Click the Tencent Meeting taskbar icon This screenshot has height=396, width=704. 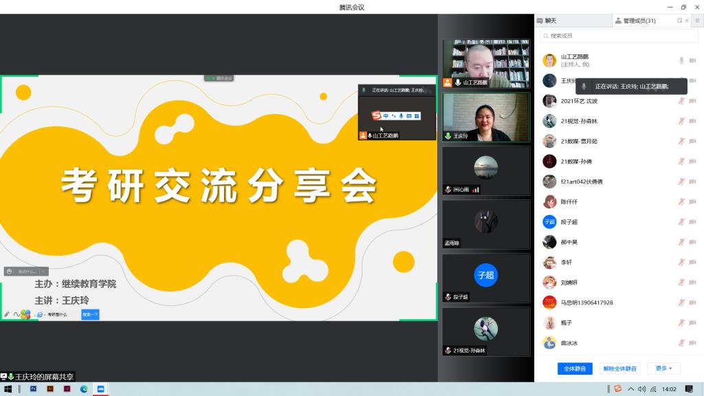101,389
